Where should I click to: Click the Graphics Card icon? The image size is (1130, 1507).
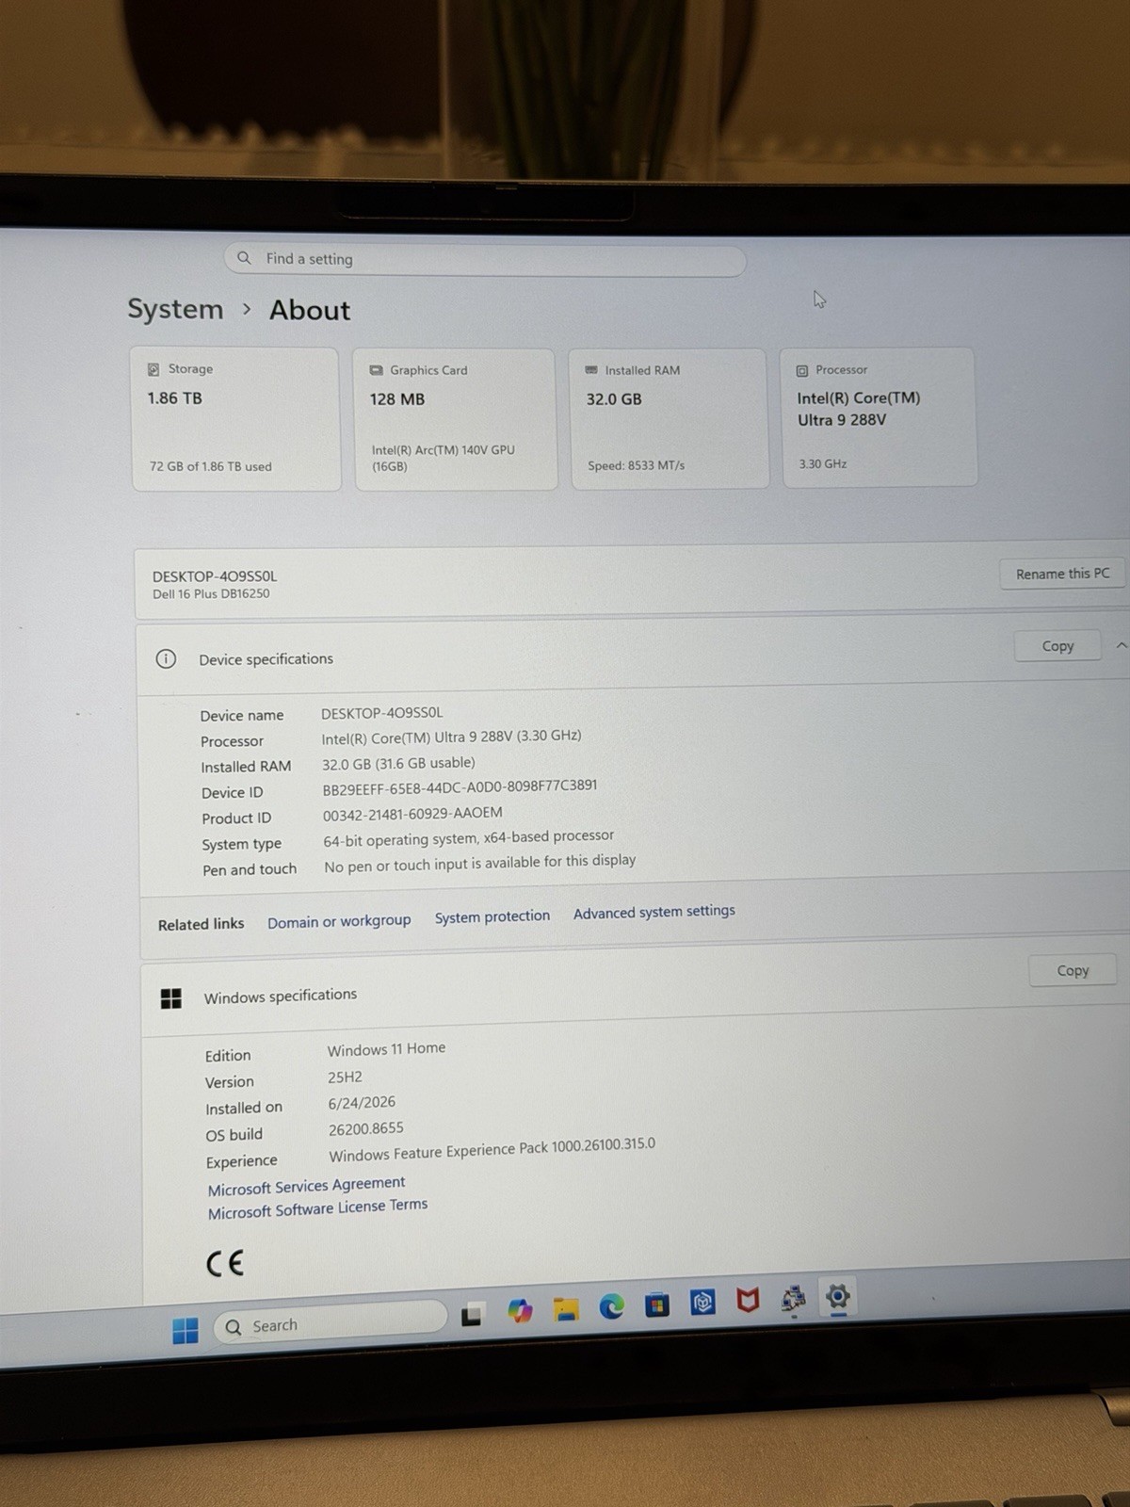click(377, 370)
